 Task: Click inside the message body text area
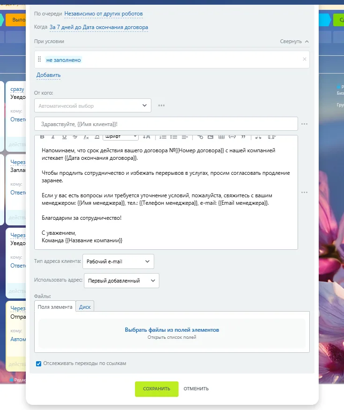[166, 195]
